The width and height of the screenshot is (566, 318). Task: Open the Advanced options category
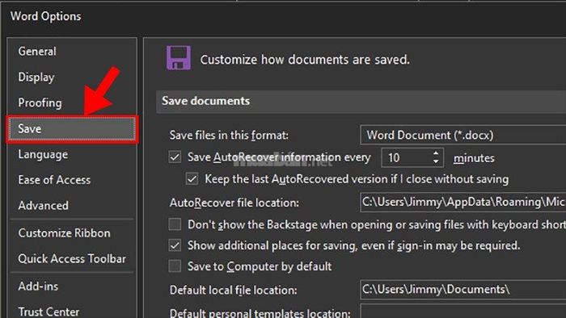tap(43, 206)
